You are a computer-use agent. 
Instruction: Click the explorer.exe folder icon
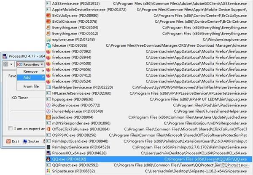point(48,40)
